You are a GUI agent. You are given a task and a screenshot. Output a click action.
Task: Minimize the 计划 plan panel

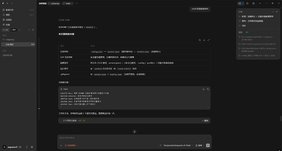pyautogui.click(x=273, y=12)
